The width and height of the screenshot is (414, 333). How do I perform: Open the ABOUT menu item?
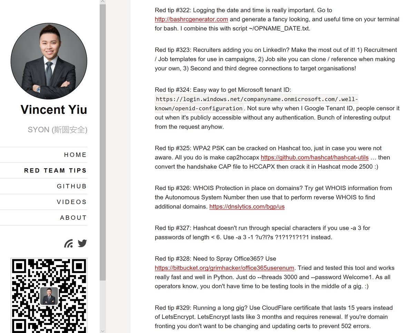coord(73,218)
